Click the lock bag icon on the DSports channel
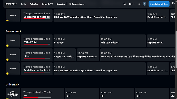The image size is (177, 99). (7, 46)
